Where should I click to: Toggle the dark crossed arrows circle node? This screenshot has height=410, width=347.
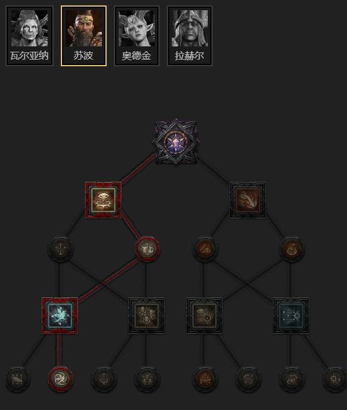(x=60, y=249)
